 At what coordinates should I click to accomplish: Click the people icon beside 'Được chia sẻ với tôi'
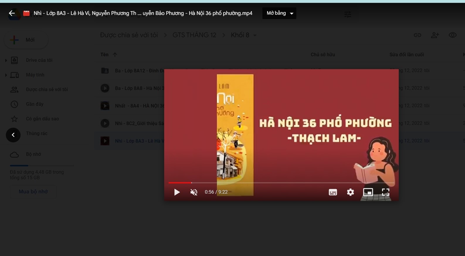coord(14,90)
